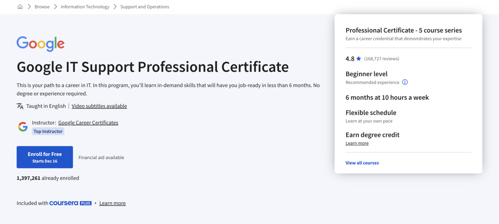
Task: Click the Top Instructor badge
Action: pos(48,131)
